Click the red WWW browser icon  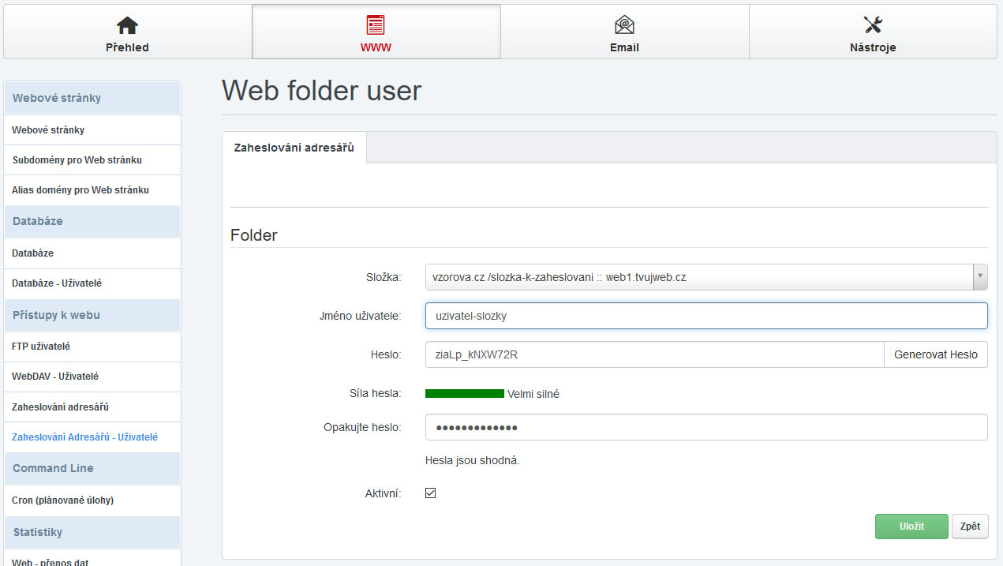click(x=376, y=24)
